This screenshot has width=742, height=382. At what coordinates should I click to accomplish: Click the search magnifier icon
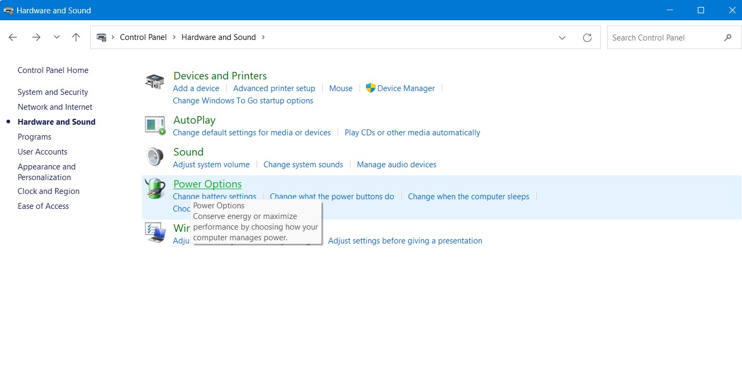(x=728, y=38)
